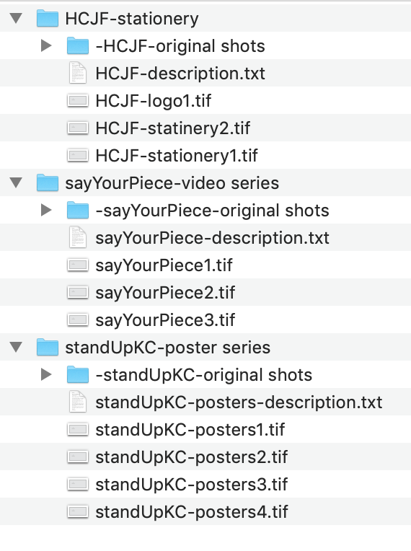The height and width of the screenshot is (551, 411).
Task: Collapse the HCJF-stationery folder disclosure triangle
Action: coord(16,18)
